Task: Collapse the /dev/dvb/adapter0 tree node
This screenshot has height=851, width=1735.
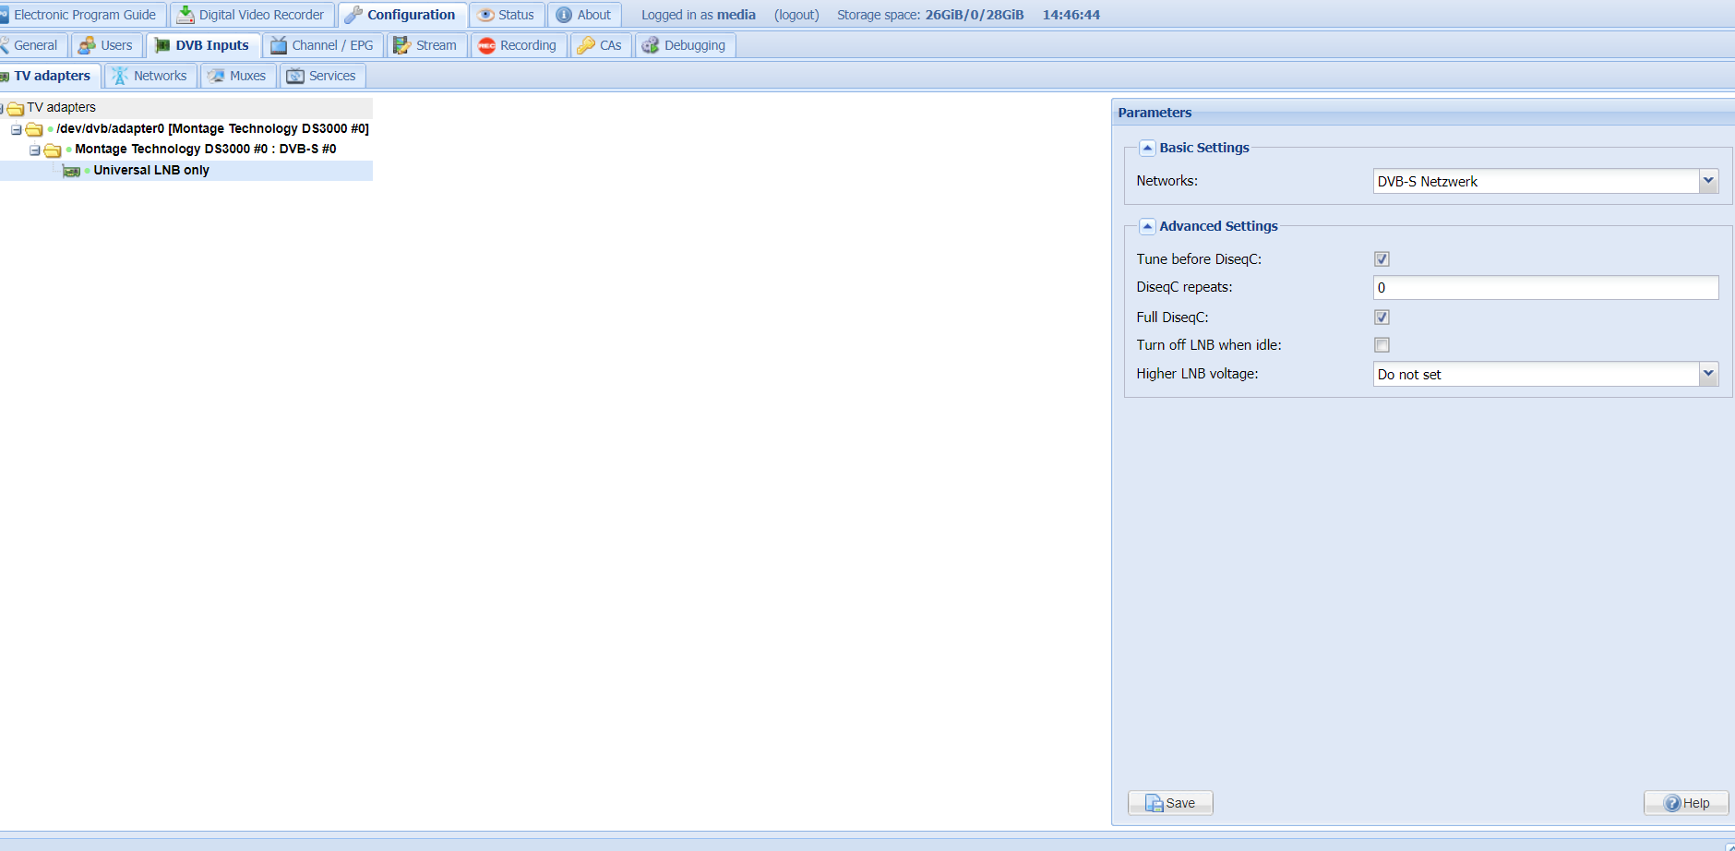Action: [x=17, y=129]
